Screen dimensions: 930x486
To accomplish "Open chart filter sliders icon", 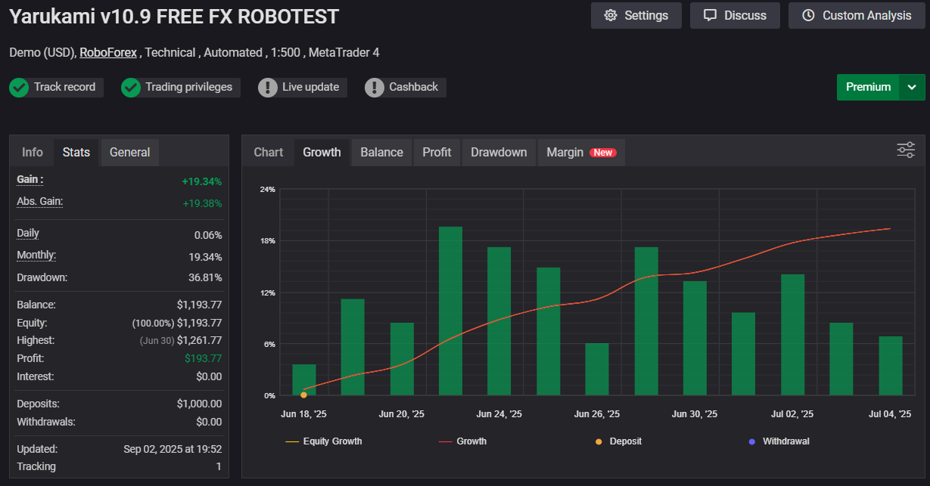I will pos(906,150).
